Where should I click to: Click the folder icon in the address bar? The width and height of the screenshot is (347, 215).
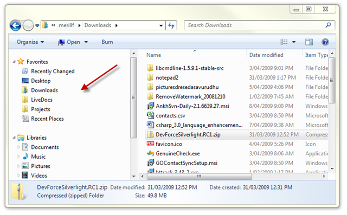[x=45, y=25]
